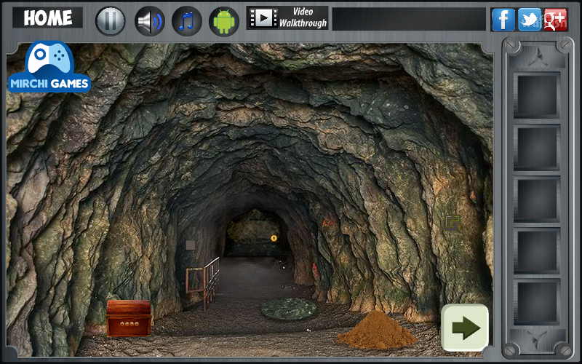
Task: Click the Mirchi Games logo
Action: tap(49, 67)
